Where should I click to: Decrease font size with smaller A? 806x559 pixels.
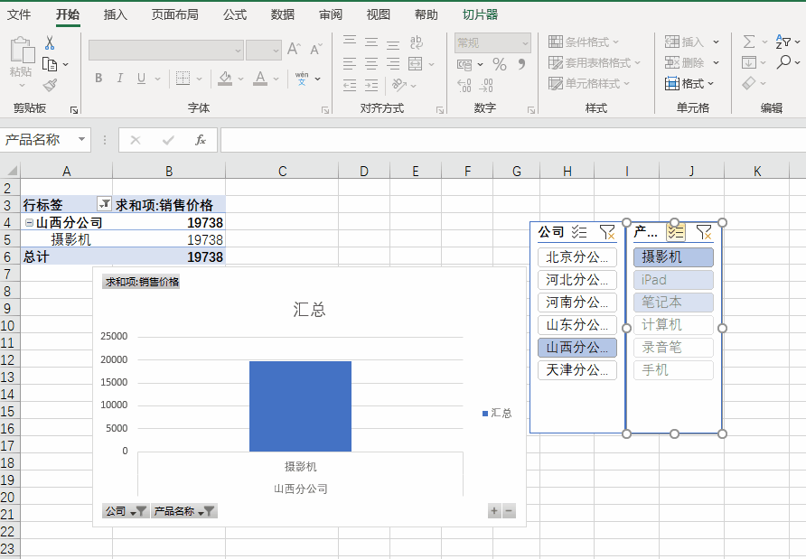pyautogui.click(x=316, y=50)
